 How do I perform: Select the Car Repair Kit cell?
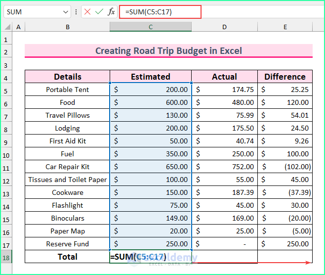(x=67, y=167)
